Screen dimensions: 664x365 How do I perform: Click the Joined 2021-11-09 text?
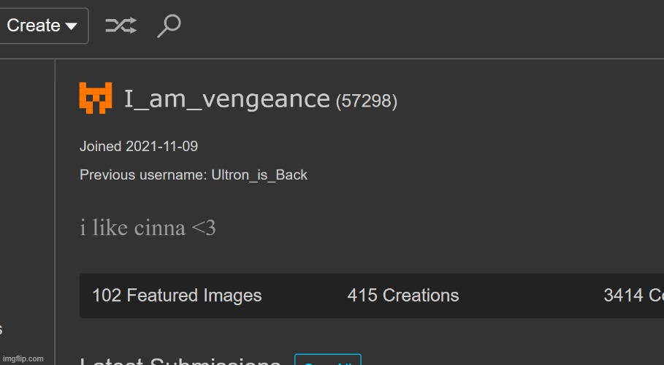tap(139, 146)
